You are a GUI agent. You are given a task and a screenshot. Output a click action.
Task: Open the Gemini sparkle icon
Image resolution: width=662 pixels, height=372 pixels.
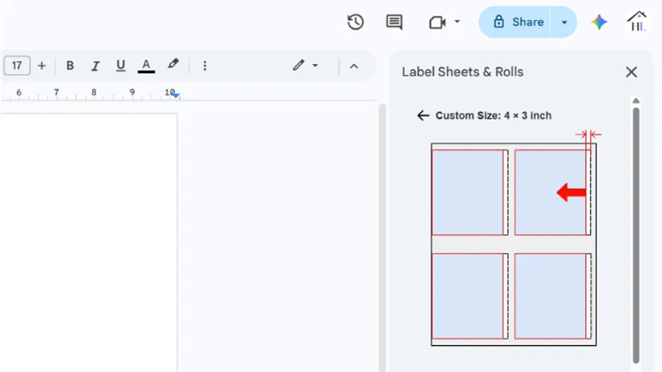(599, 22)
